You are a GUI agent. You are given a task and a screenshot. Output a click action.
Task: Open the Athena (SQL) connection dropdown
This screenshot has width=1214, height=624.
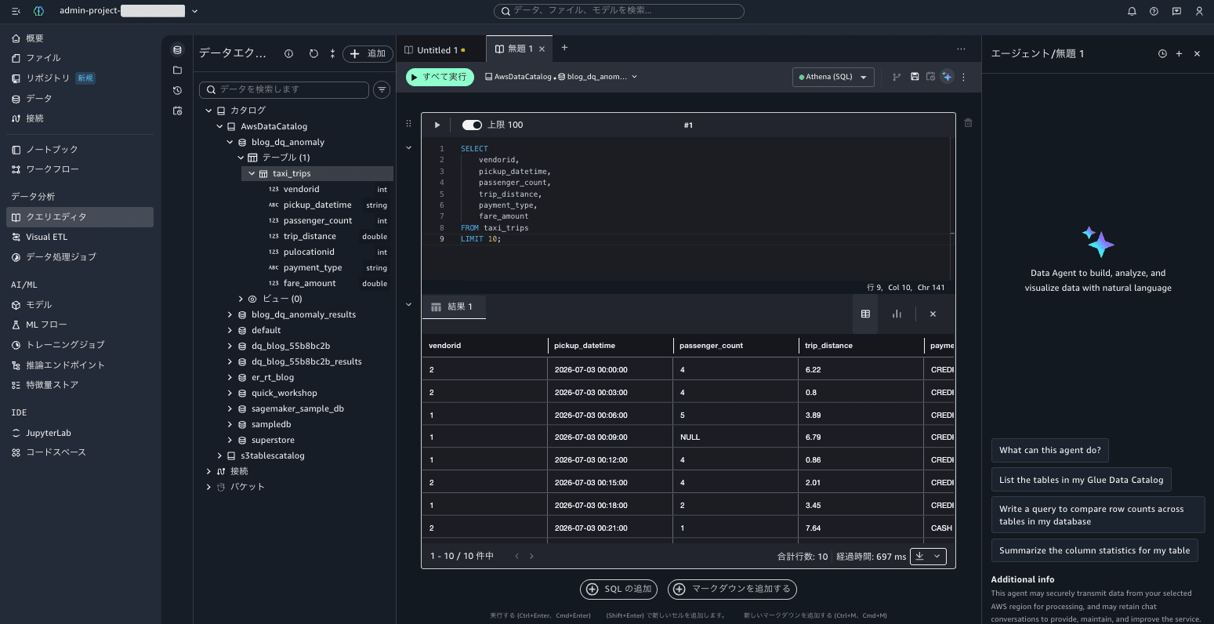pos(833,77)
